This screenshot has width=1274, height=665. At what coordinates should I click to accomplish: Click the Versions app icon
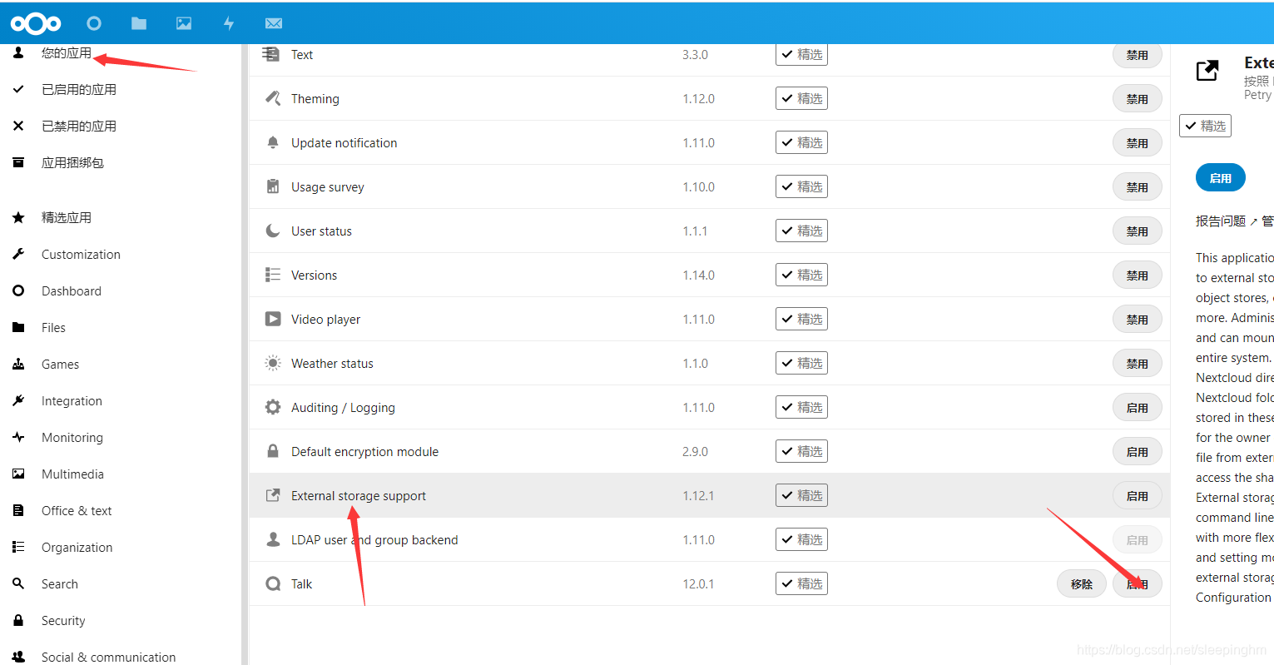click(273, 275)
